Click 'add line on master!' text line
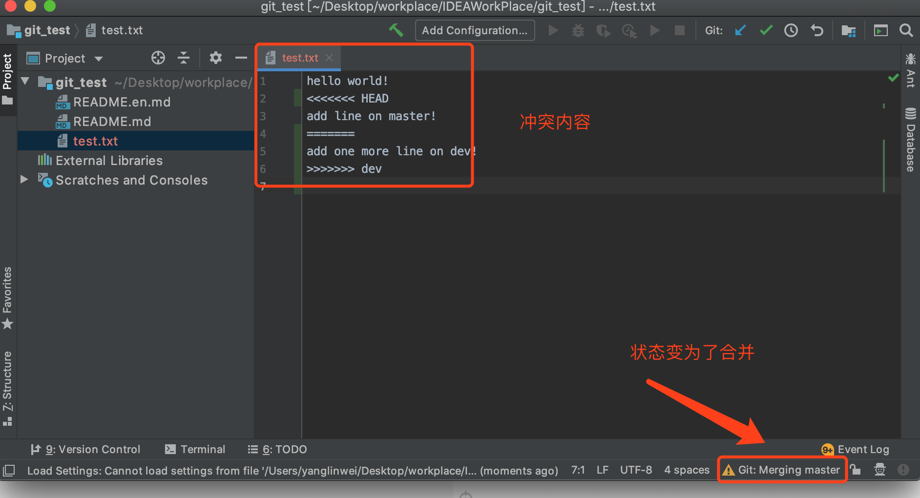The image size is (920, 498). click(371, 116)
